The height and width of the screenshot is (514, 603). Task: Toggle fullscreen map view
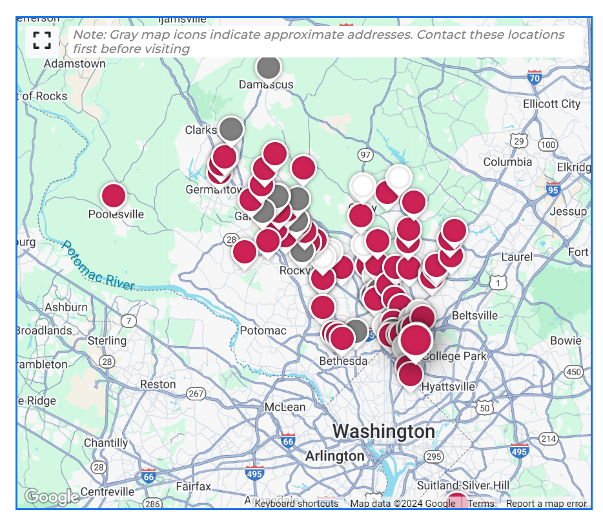coord(42,40)
